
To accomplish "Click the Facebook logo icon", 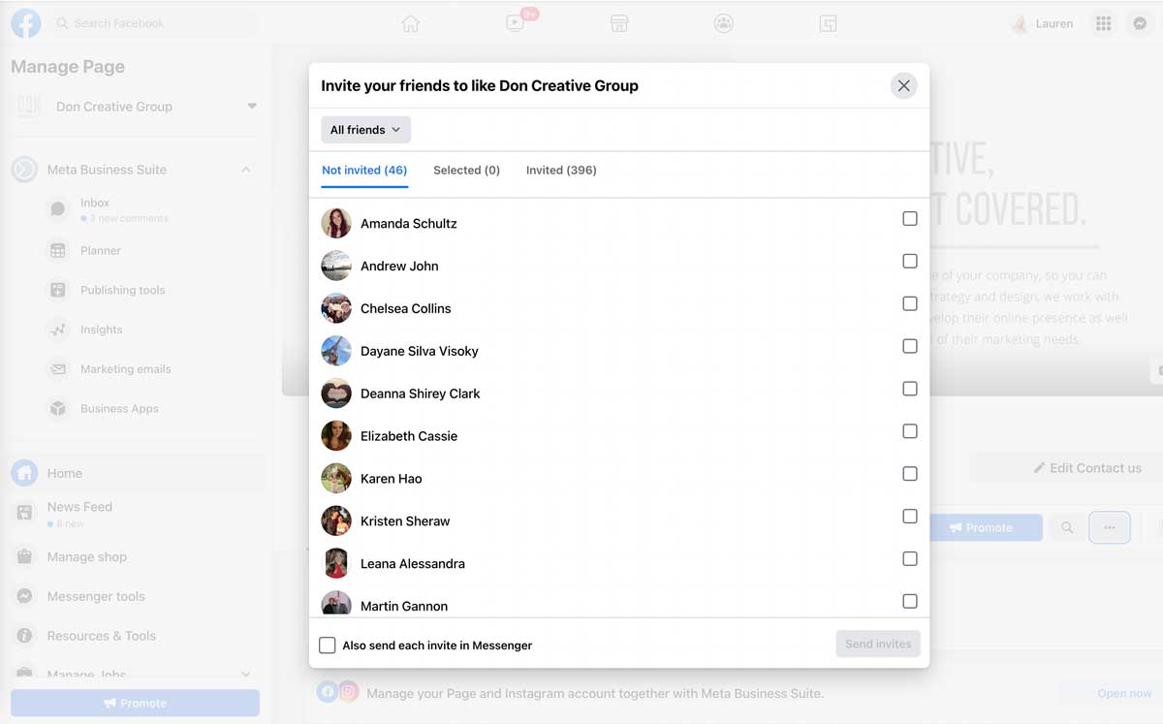I will click(26, 23).
